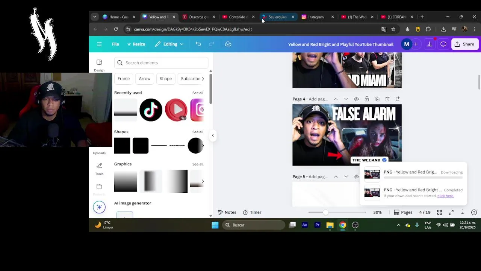The height and width of the screenshot is (271, 481).
Task: Focus the Search elements field
Action: (x=161, y=63)
